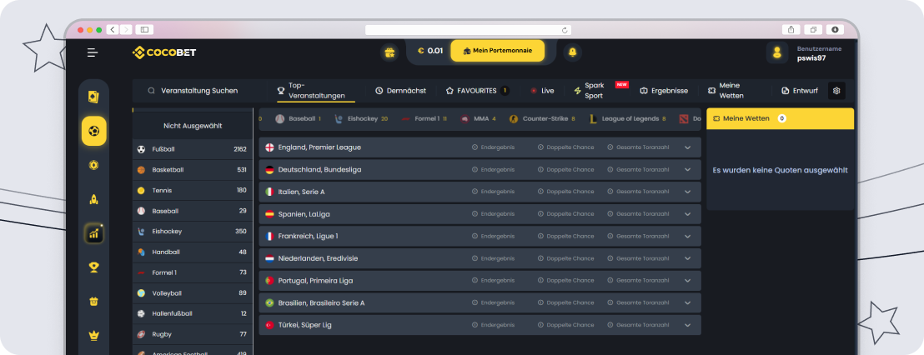Select Eishockey in the sports strip
This screenshot has height=355, width=924.
(x=360, y=119)
